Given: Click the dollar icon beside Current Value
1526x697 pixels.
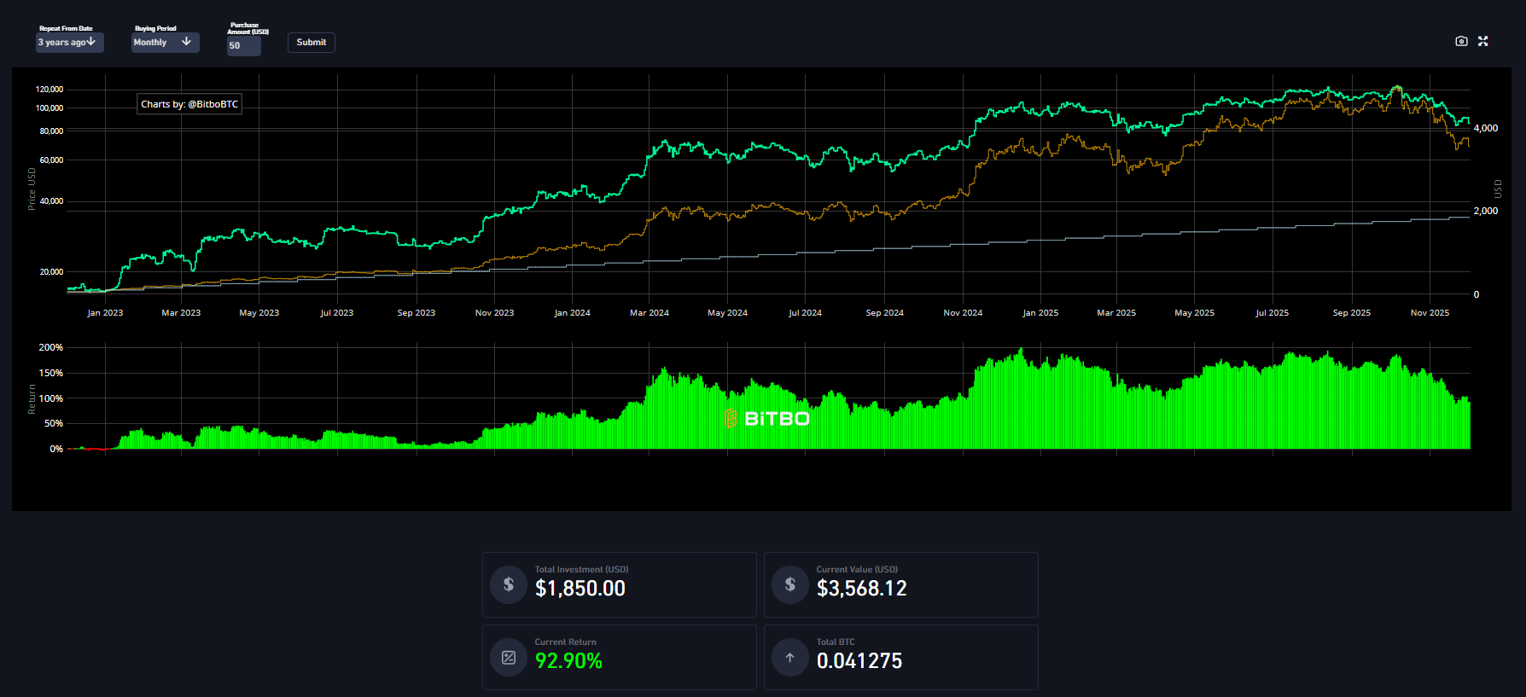Looking at the screenshot, I should 790,584.
